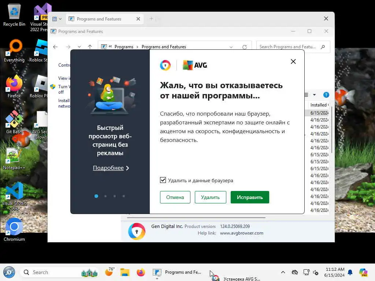Go back in Programs and Features window

(x=55, y=47)
